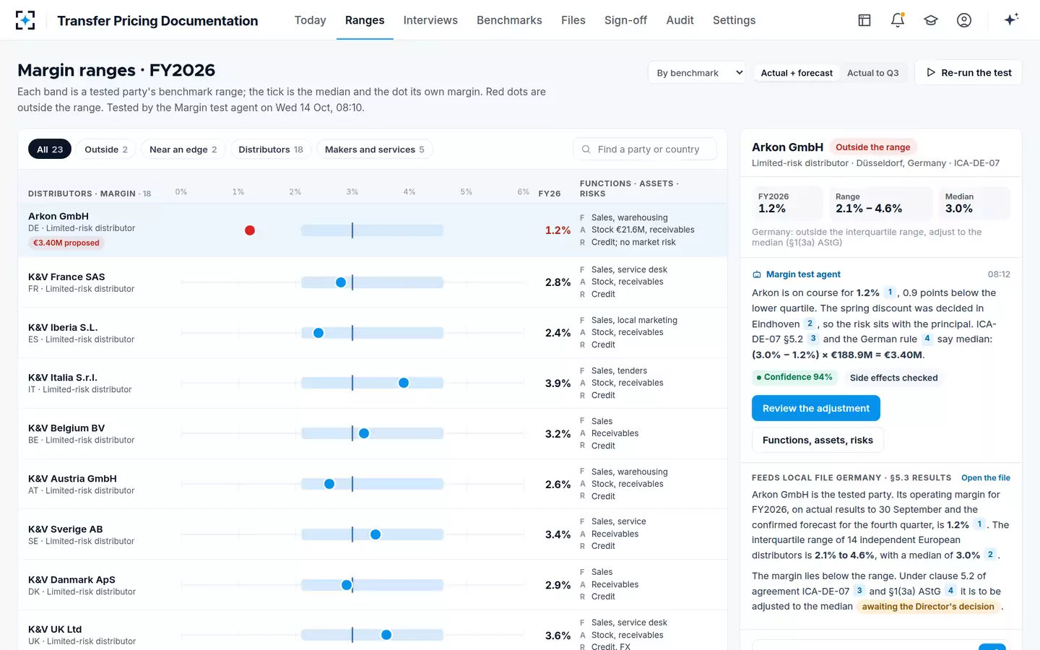Screen dimensions: 1040x650
Task: Click the Find a party or country field
Action: tap(645, 149)
